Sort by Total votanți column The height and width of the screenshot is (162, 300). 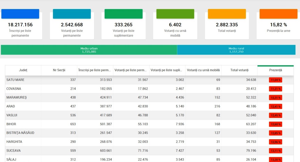pyautogui.click(x=239, y=70)
